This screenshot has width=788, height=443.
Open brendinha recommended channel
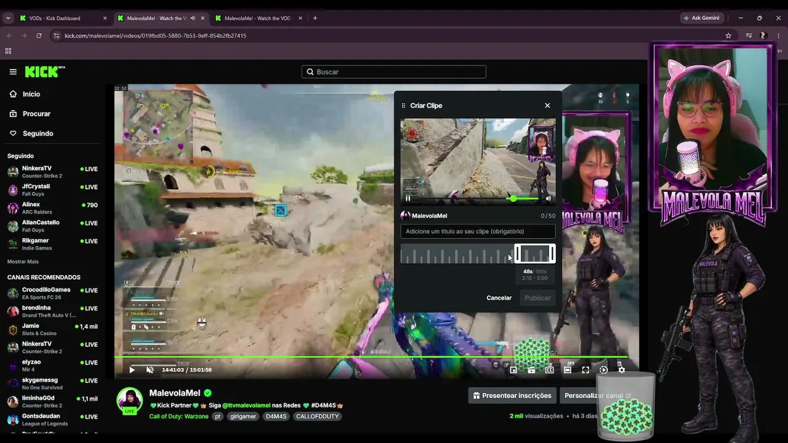pyautogui.click(x=52, y=311)
